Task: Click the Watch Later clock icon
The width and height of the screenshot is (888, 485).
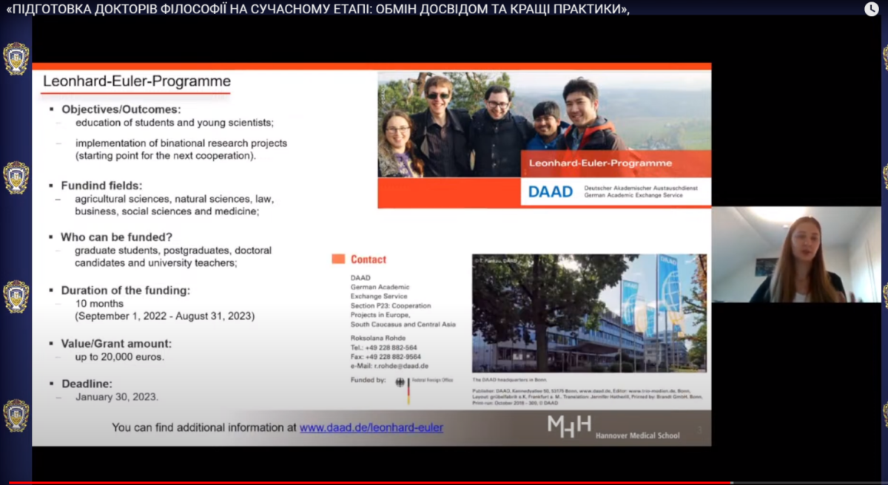Action: coord(872,9)
